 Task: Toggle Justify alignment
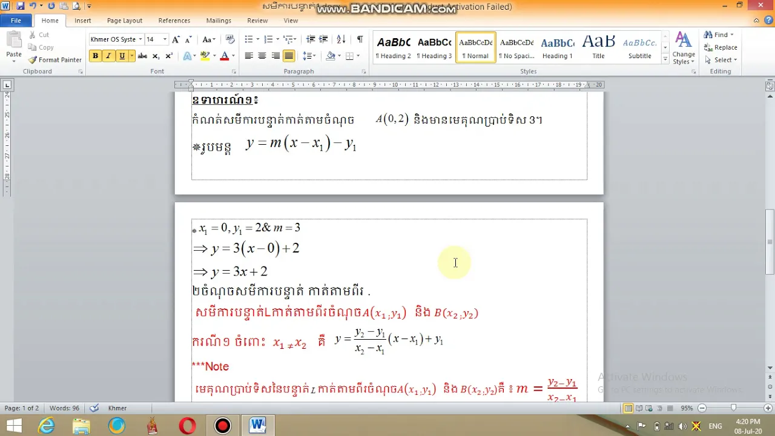[x=289, y=56]
